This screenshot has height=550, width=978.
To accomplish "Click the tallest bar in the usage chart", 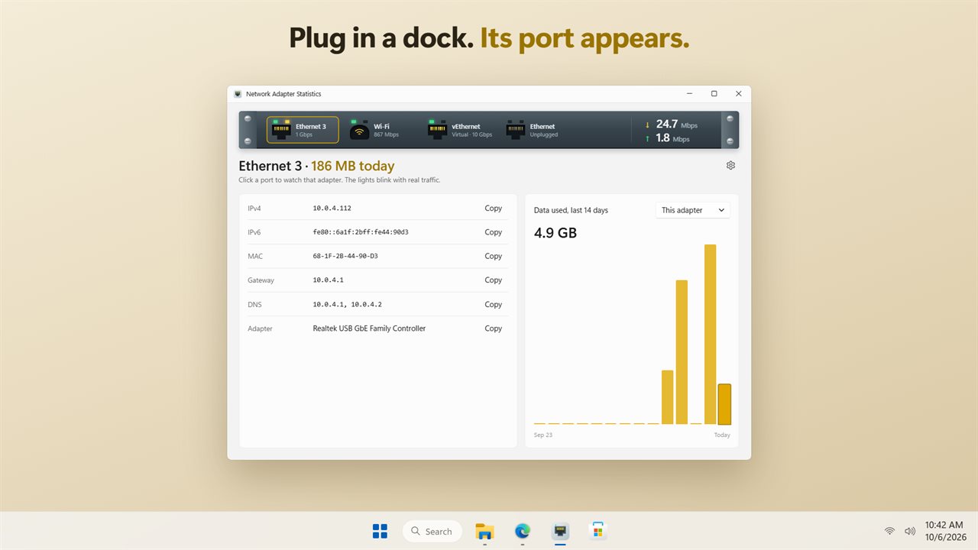I will (710, 335).
